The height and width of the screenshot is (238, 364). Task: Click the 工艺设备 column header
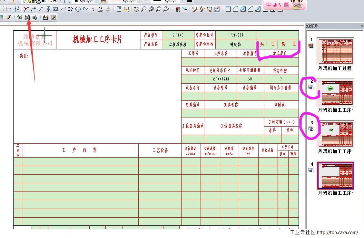[160, 150]
